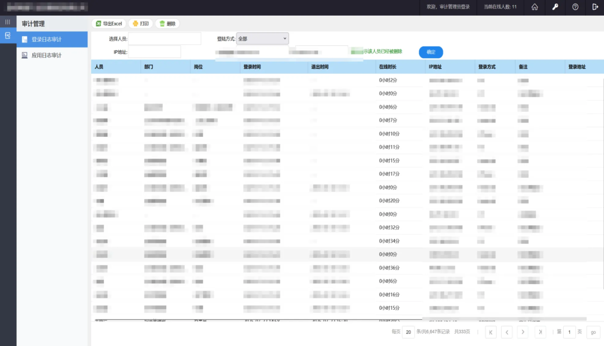Open password change key icon
This screenshot has width=604, height=346.
(x=555, y=8)
